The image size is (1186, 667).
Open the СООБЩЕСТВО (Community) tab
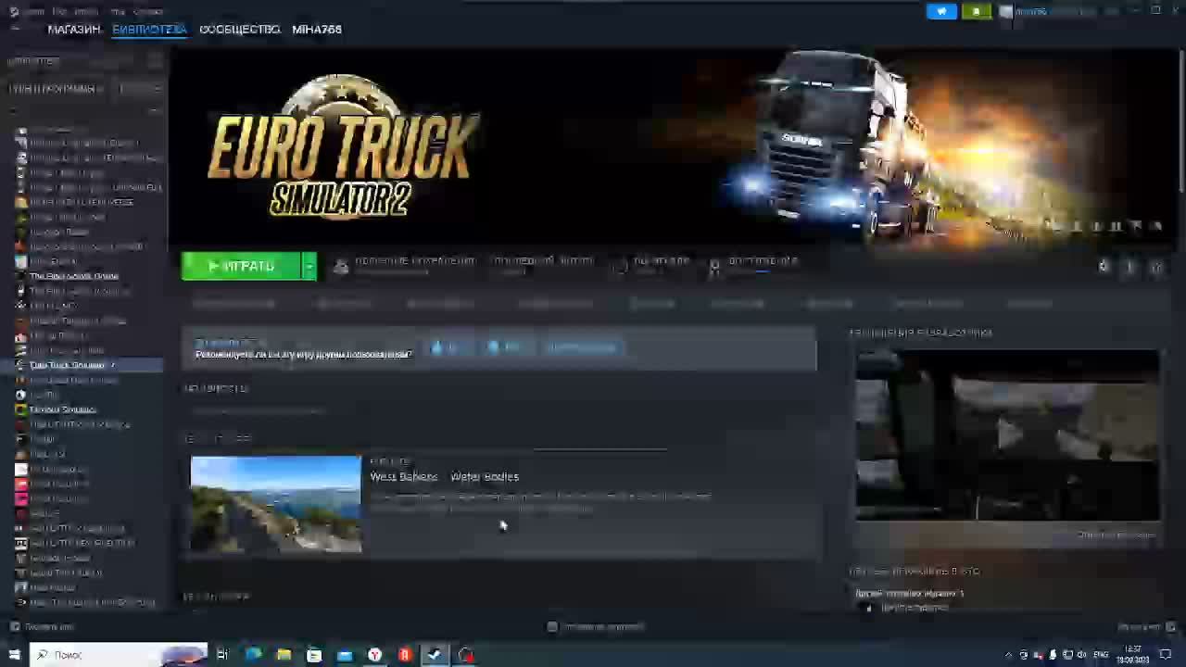click(239, 30)
